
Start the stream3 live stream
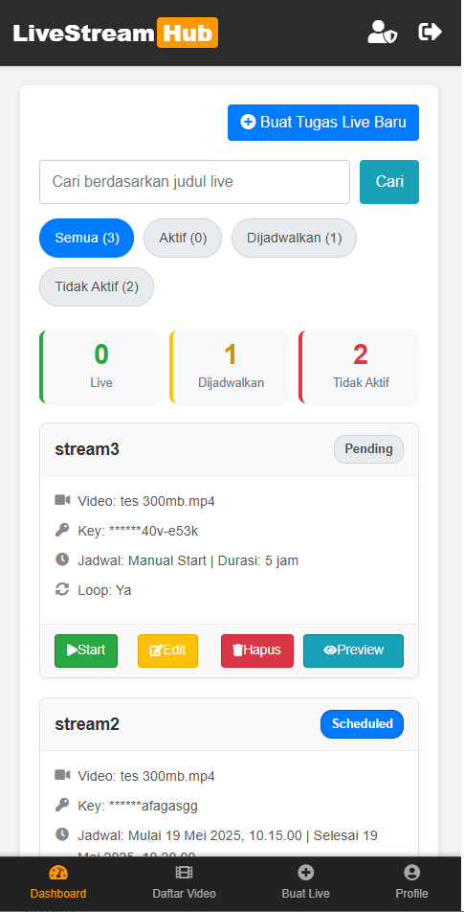[86, 650]
